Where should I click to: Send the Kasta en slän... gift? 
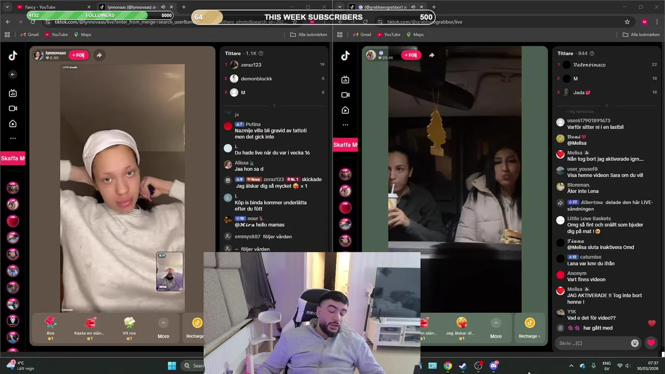89,327
